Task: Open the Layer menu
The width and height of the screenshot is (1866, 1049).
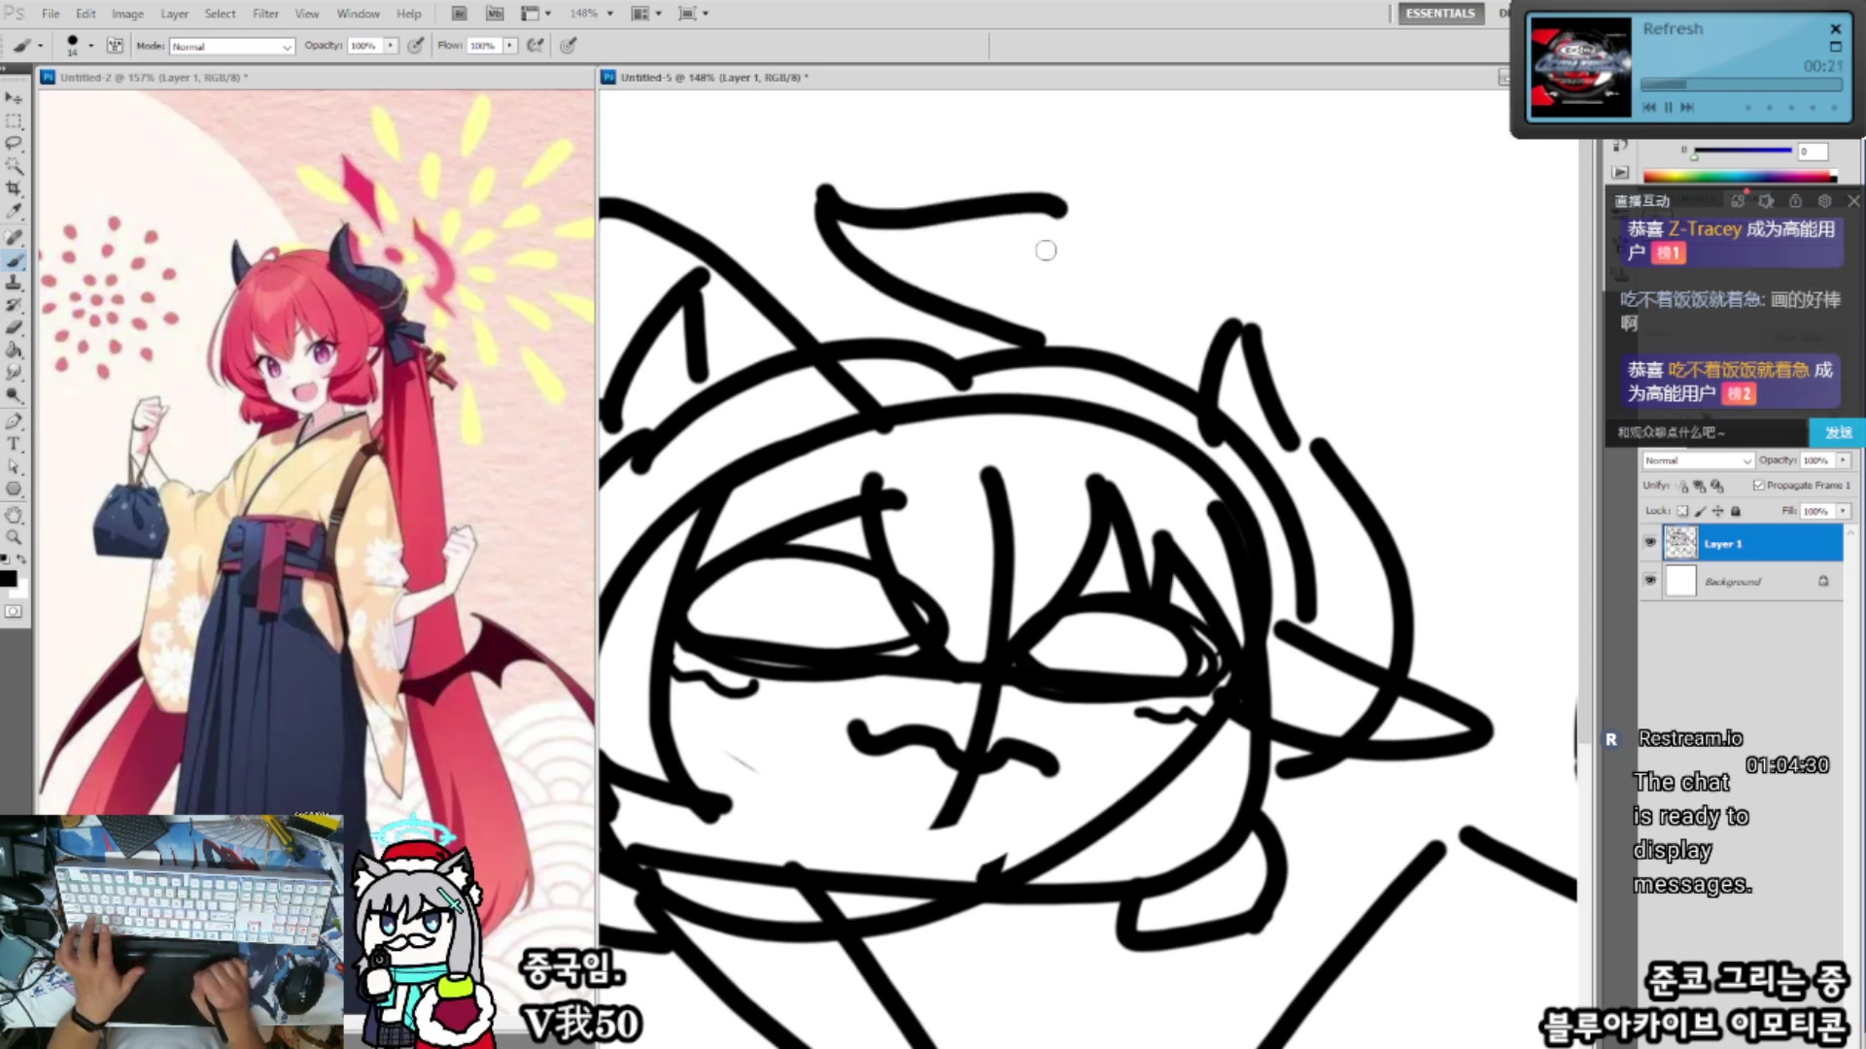Action: pos(175,14)
